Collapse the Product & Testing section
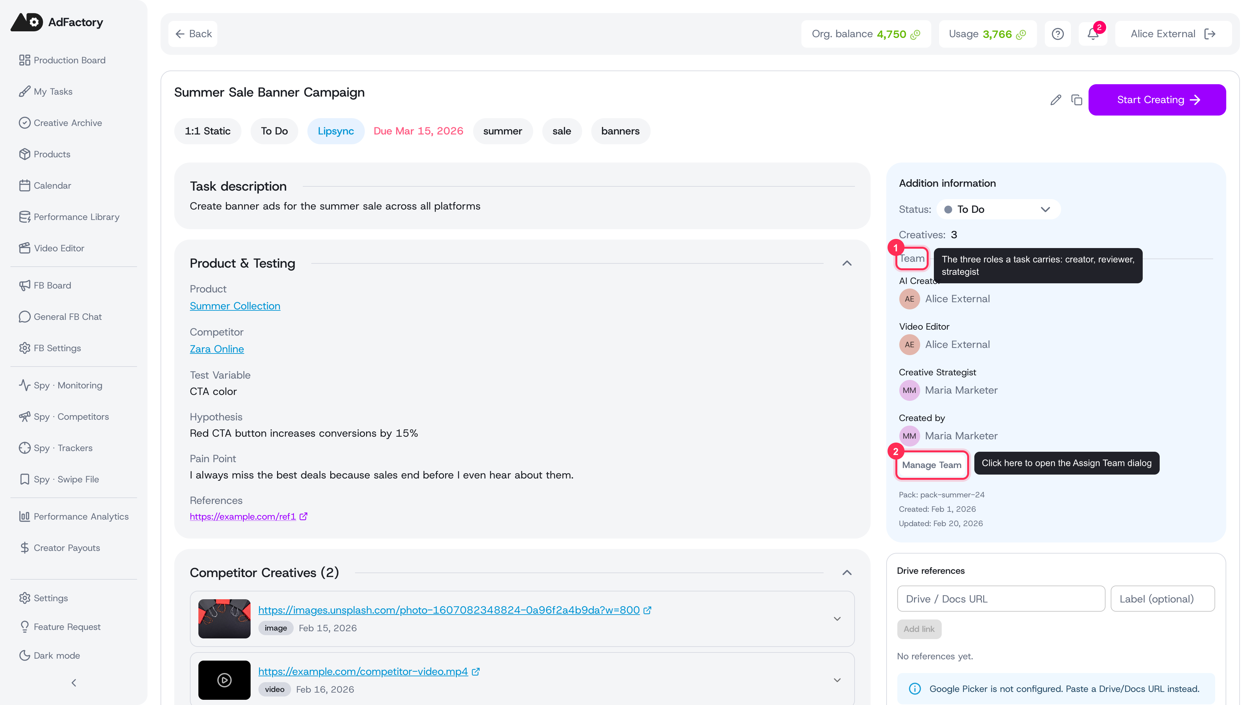The height and width of the screenshot is (705, 1253). 847,263
